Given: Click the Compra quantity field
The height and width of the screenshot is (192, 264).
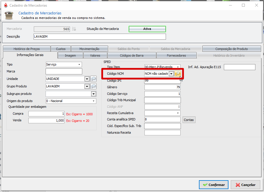Looking at the screenshot, I should tap(46, 114).
